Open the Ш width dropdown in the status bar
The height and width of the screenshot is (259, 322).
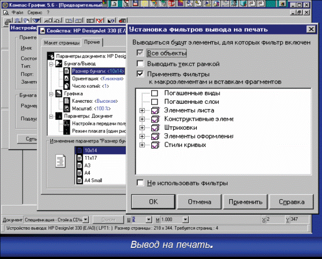pos(149,219)
